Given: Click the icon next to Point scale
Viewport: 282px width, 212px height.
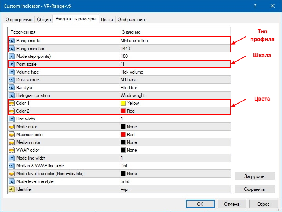Looking at the screenshot, I should pos(12,64).
